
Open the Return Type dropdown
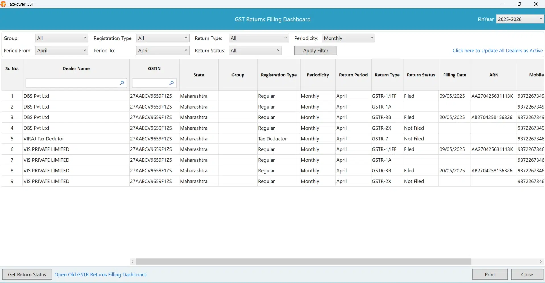coord(258,38)
